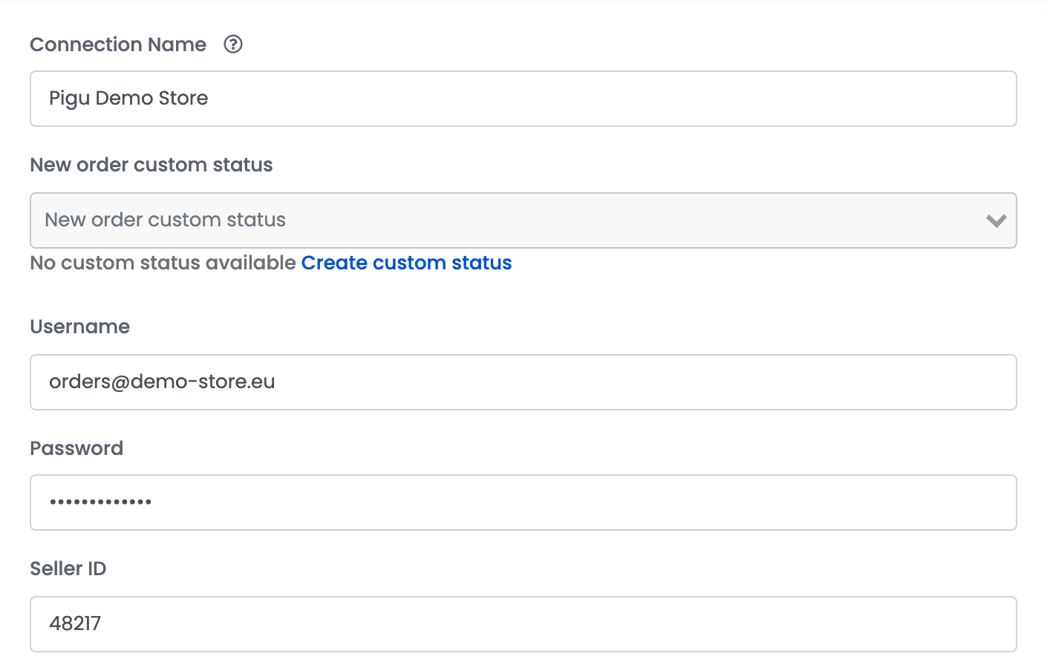Expand the dropdown using its chevron arrow
The image size is (1047, 668).
pos(996,220)
